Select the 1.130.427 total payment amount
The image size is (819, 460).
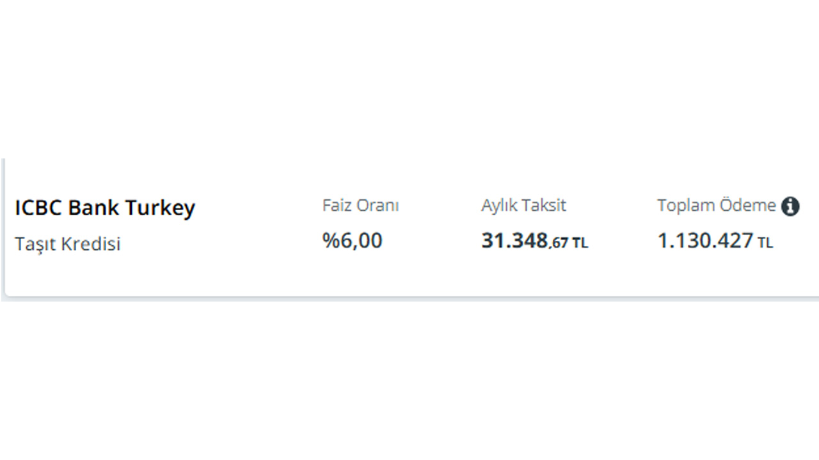705,241
